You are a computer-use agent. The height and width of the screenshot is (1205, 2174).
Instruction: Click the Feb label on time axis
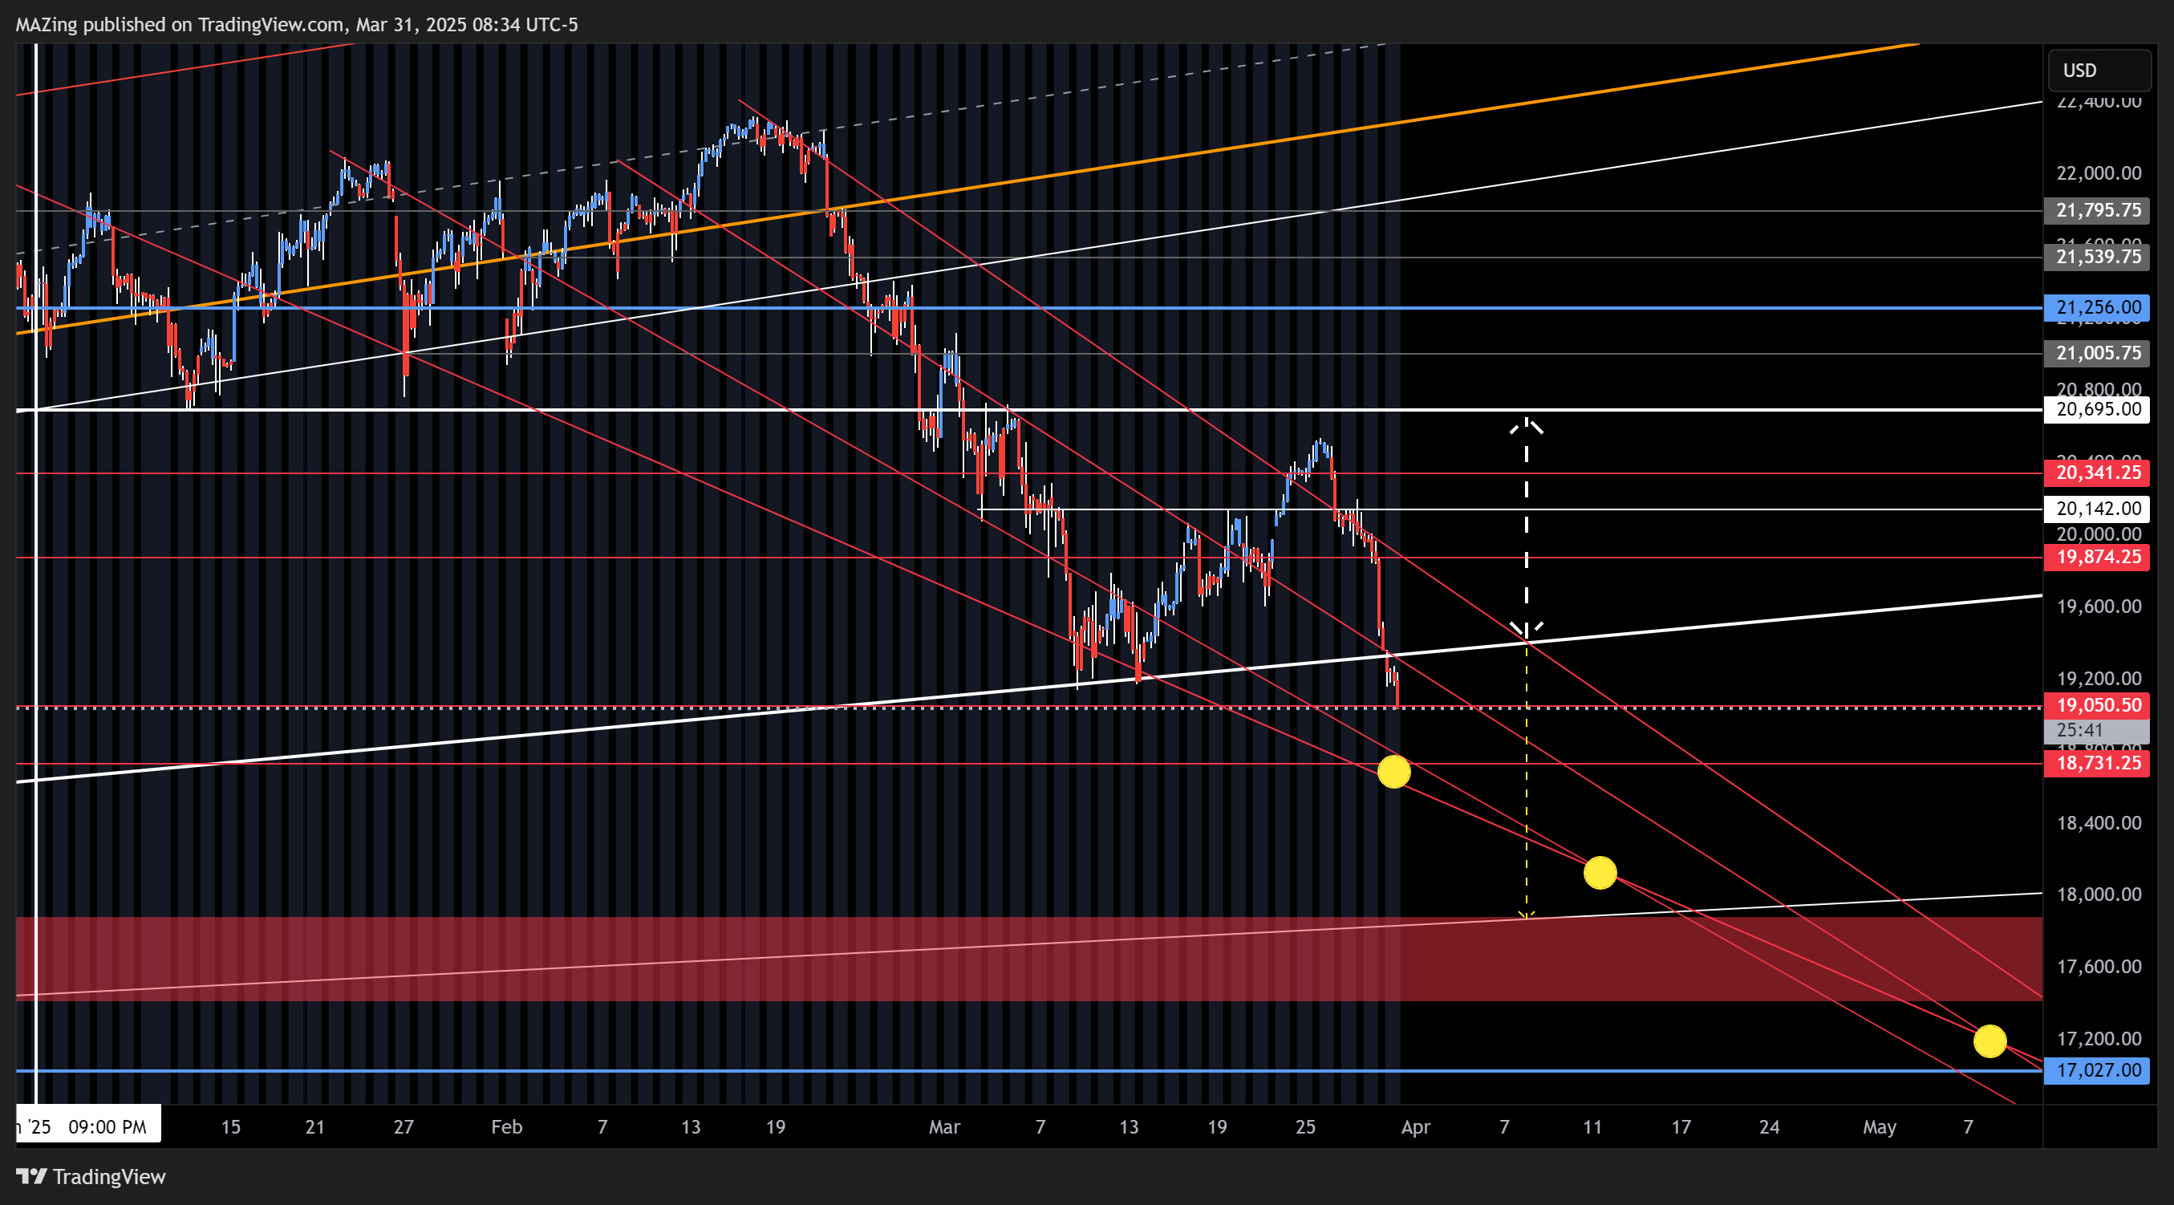point(506,1126)
